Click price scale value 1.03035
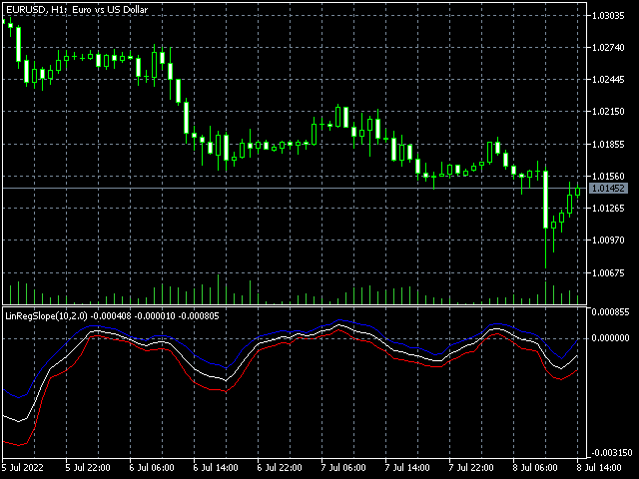This screenshot has height=479, width=639. tap(608, 16)
